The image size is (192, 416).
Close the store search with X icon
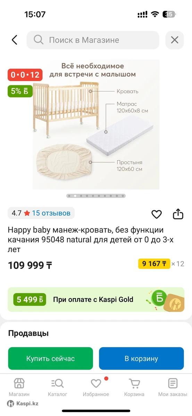tap(175, 40)
